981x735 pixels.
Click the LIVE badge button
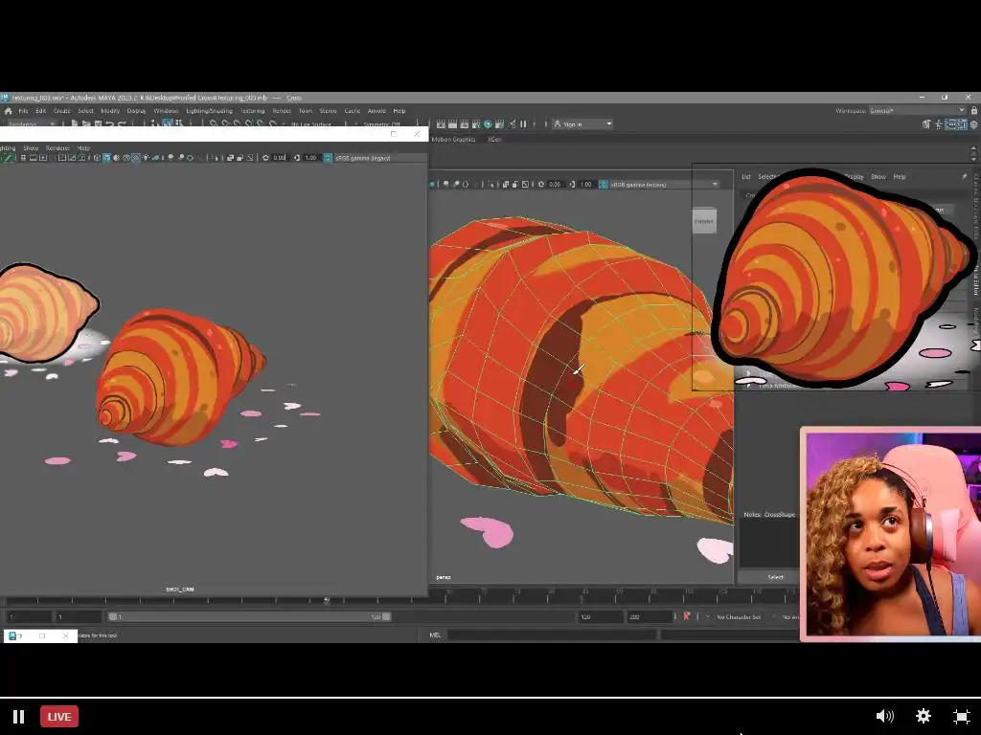59,716
